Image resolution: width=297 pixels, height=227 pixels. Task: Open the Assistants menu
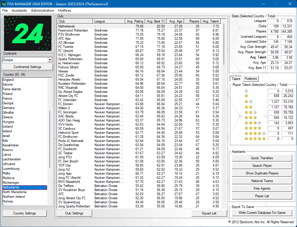click(x=19, y=11)
